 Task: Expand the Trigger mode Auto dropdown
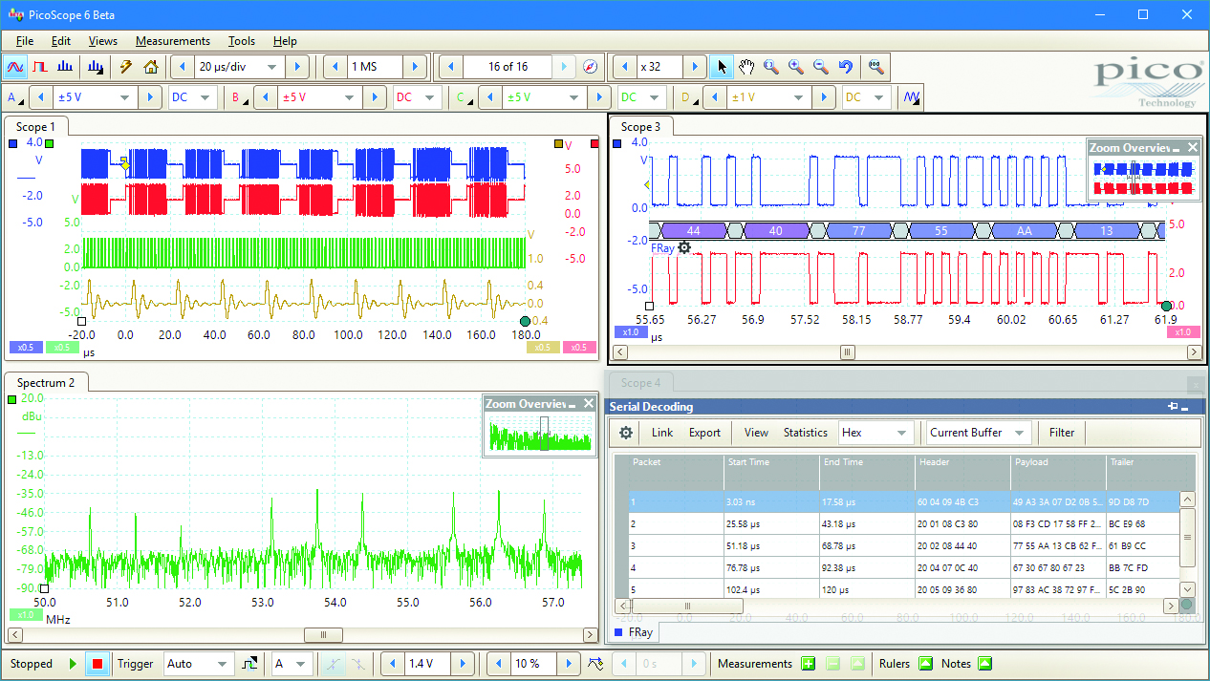tap(199, 664)
